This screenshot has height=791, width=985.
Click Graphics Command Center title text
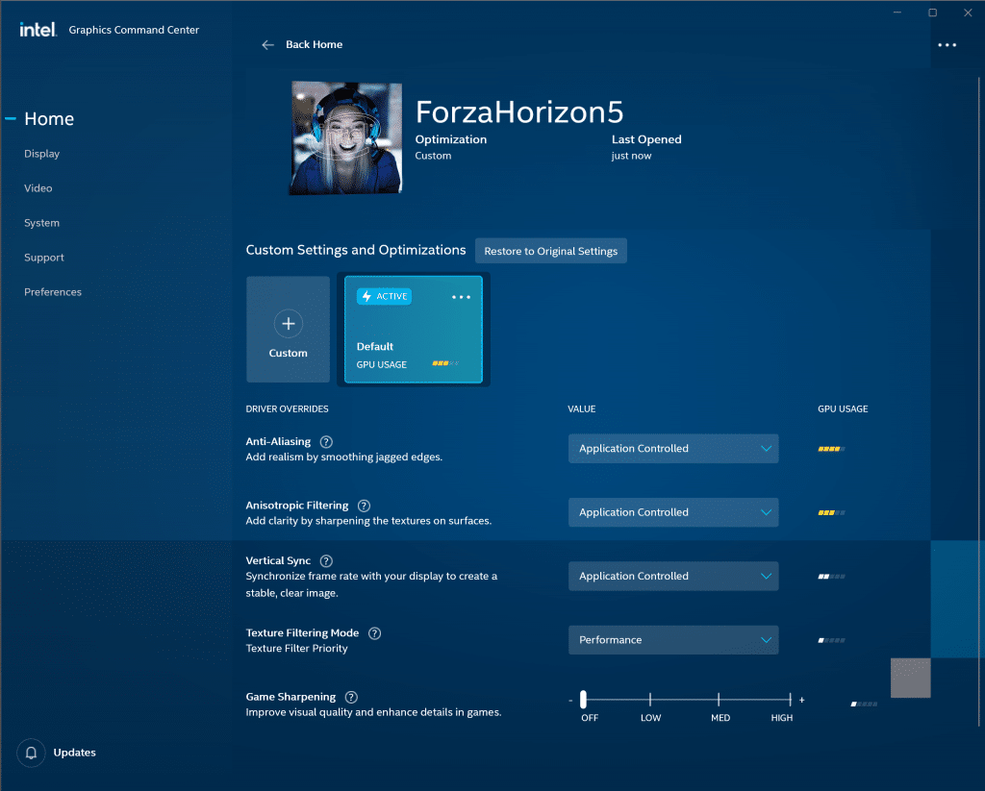point(134,30)
